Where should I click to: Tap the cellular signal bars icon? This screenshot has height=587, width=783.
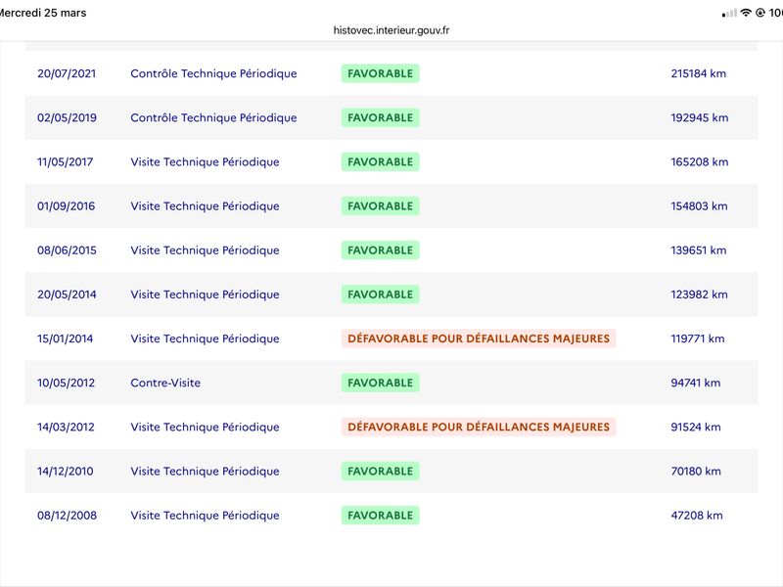729,13
